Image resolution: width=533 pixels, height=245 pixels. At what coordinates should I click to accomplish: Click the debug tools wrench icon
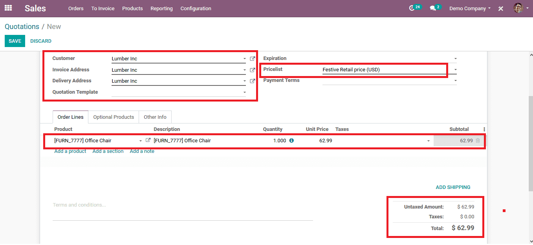click(501, 8)
